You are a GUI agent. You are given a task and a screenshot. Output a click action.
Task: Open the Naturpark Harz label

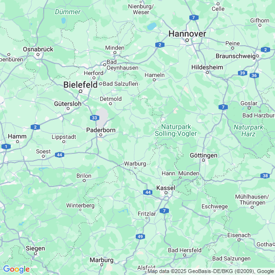tap(248, 130)
